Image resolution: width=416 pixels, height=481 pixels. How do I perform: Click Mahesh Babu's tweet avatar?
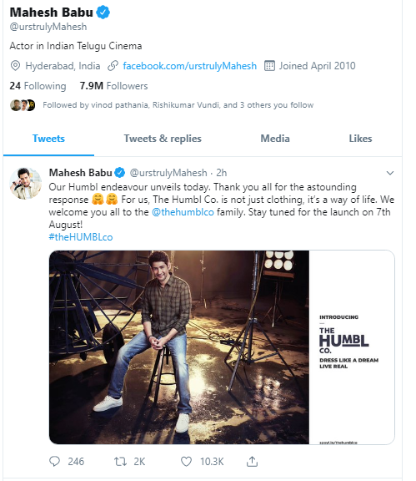(x=26, y=184)
